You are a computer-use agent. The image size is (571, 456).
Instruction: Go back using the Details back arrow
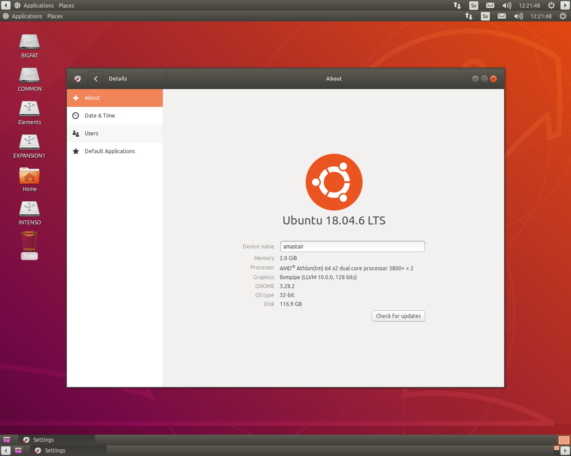pyautogui.click(x=95, y=79)
